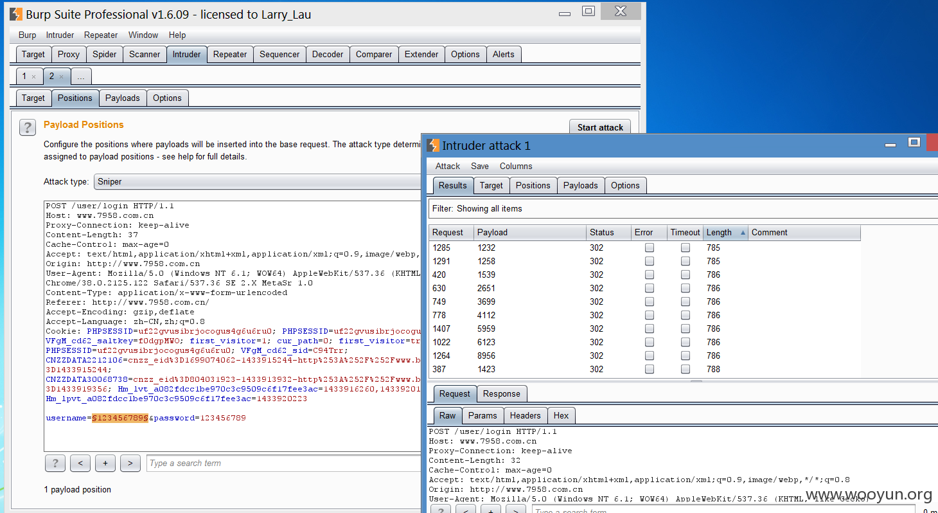Close Intruder tab 1
938x513 pixels.
(x=34, y=76)
